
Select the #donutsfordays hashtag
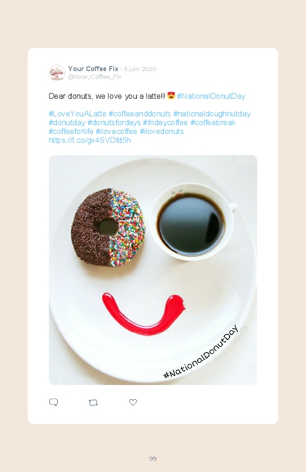(114, 123)
